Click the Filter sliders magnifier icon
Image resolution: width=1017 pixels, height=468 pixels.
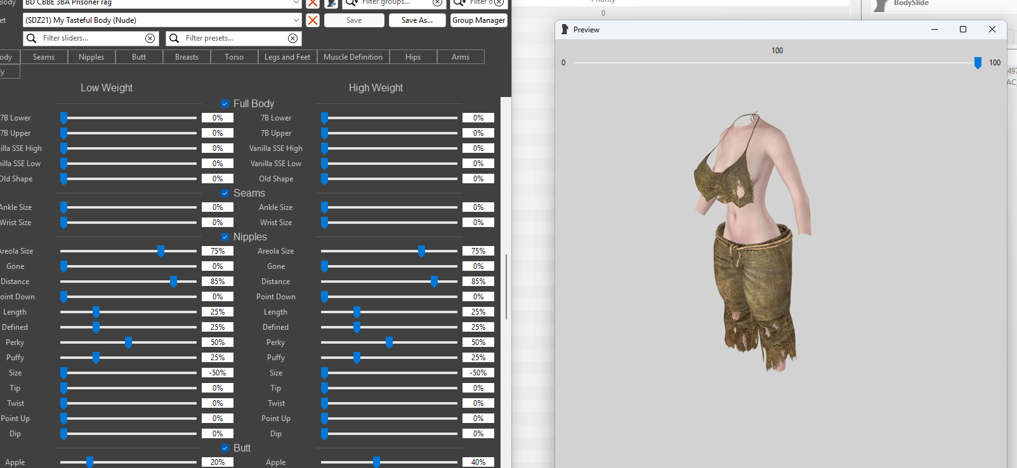click(x=31, y=38)
